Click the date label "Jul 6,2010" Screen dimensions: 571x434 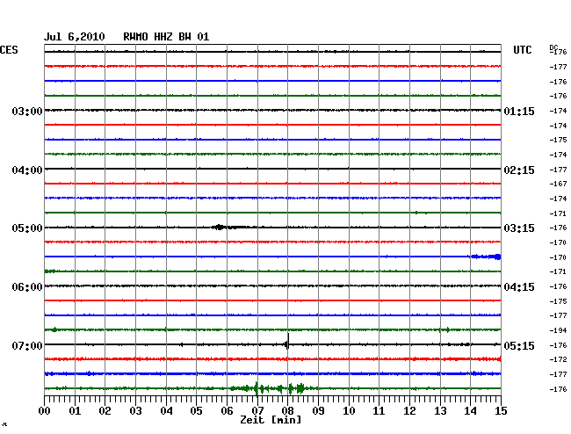(x=75, y=37)
